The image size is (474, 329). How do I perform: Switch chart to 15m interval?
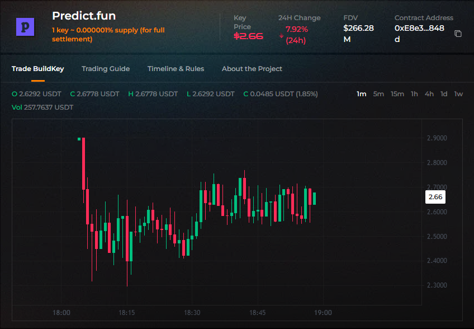tap(397, 94)
